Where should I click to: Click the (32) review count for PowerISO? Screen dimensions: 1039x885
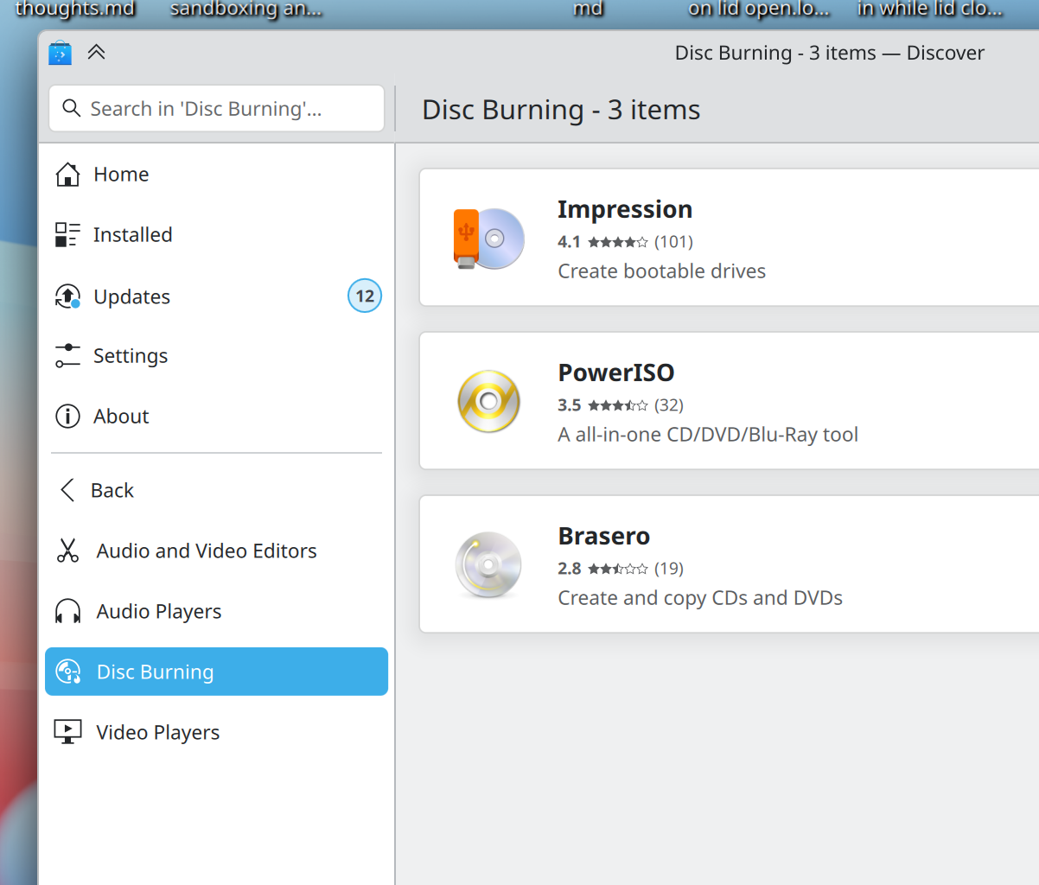tap(668, 405)
